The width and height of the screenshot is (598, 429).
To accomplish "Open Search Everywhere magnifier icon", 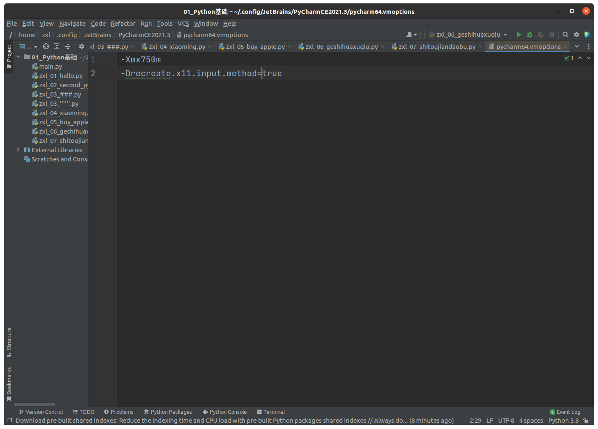I will click(566, 35).
